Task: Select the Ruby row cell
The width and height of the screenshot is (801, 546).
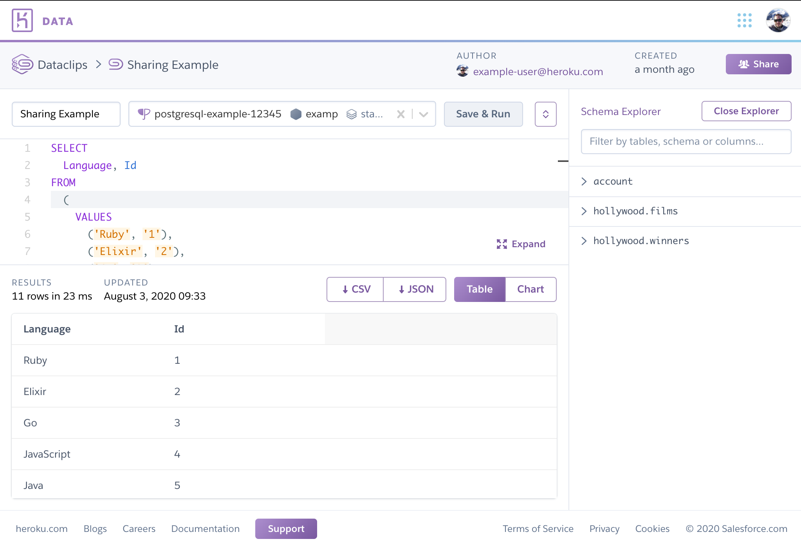Action: (x=35, y=360)
